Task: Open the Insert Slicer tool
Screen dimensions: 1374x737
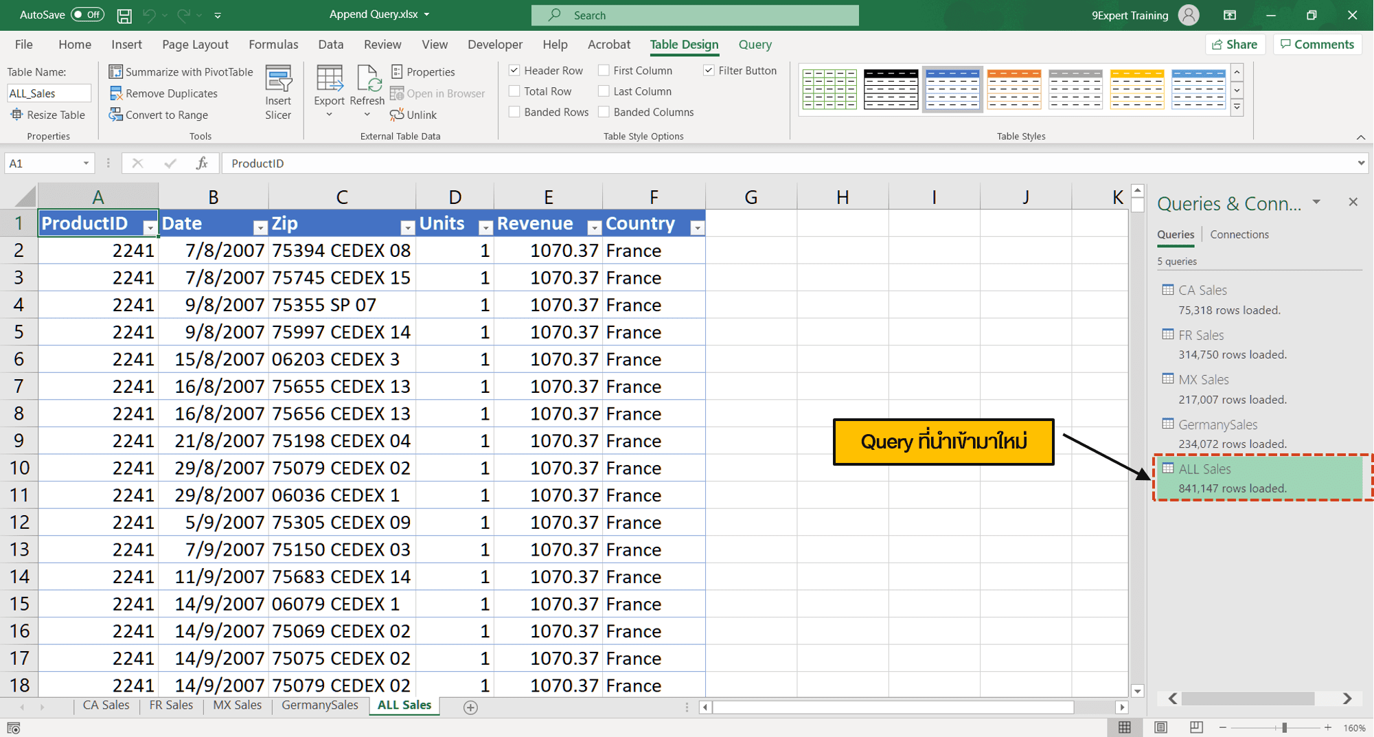Action: point(277,91)
